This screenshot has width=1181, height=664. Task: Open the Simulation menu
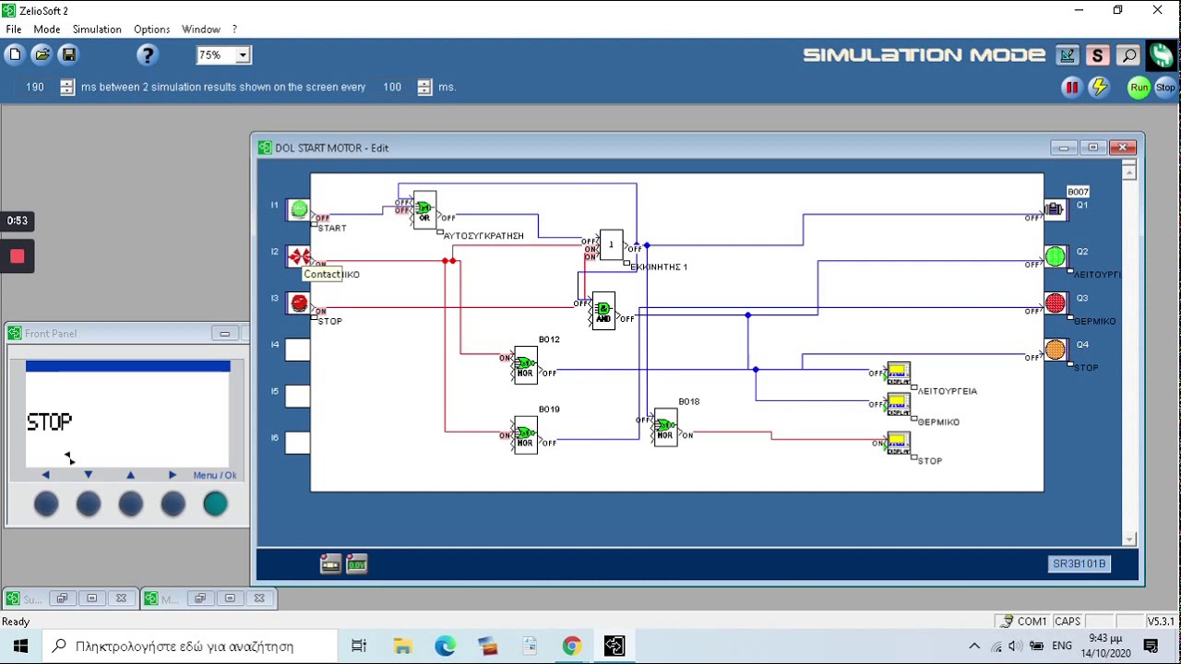[97, 30]
